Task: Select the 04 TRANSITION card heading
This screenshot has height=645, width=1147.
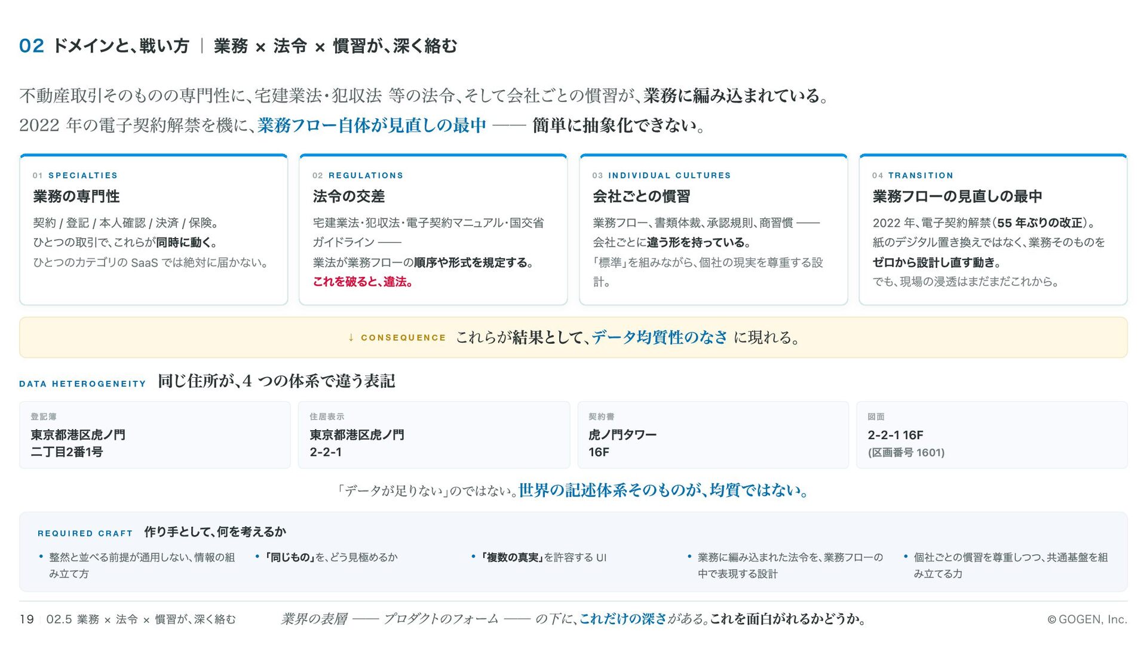Action: (x=957, y=196)
